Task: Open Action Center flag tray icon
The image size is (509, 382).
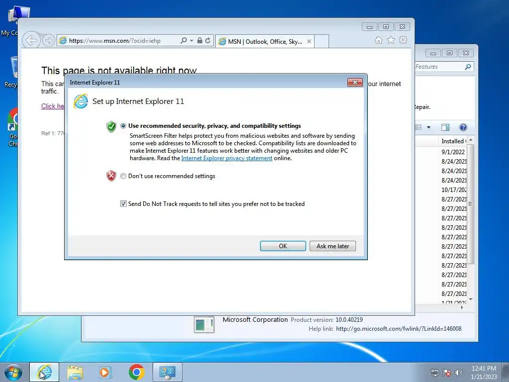Action: (x=447, y=373)
